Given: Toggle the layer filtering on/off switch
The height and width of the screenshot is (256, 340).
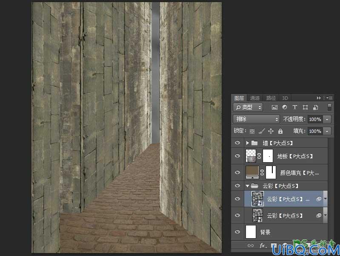Looking at the screenshot, I should click(x=329, y=107).
